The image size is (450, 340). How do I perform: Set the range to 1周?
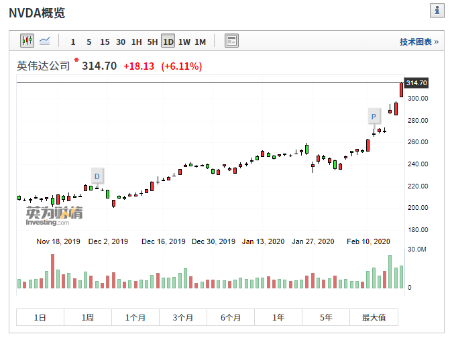[x=88, y=317]
